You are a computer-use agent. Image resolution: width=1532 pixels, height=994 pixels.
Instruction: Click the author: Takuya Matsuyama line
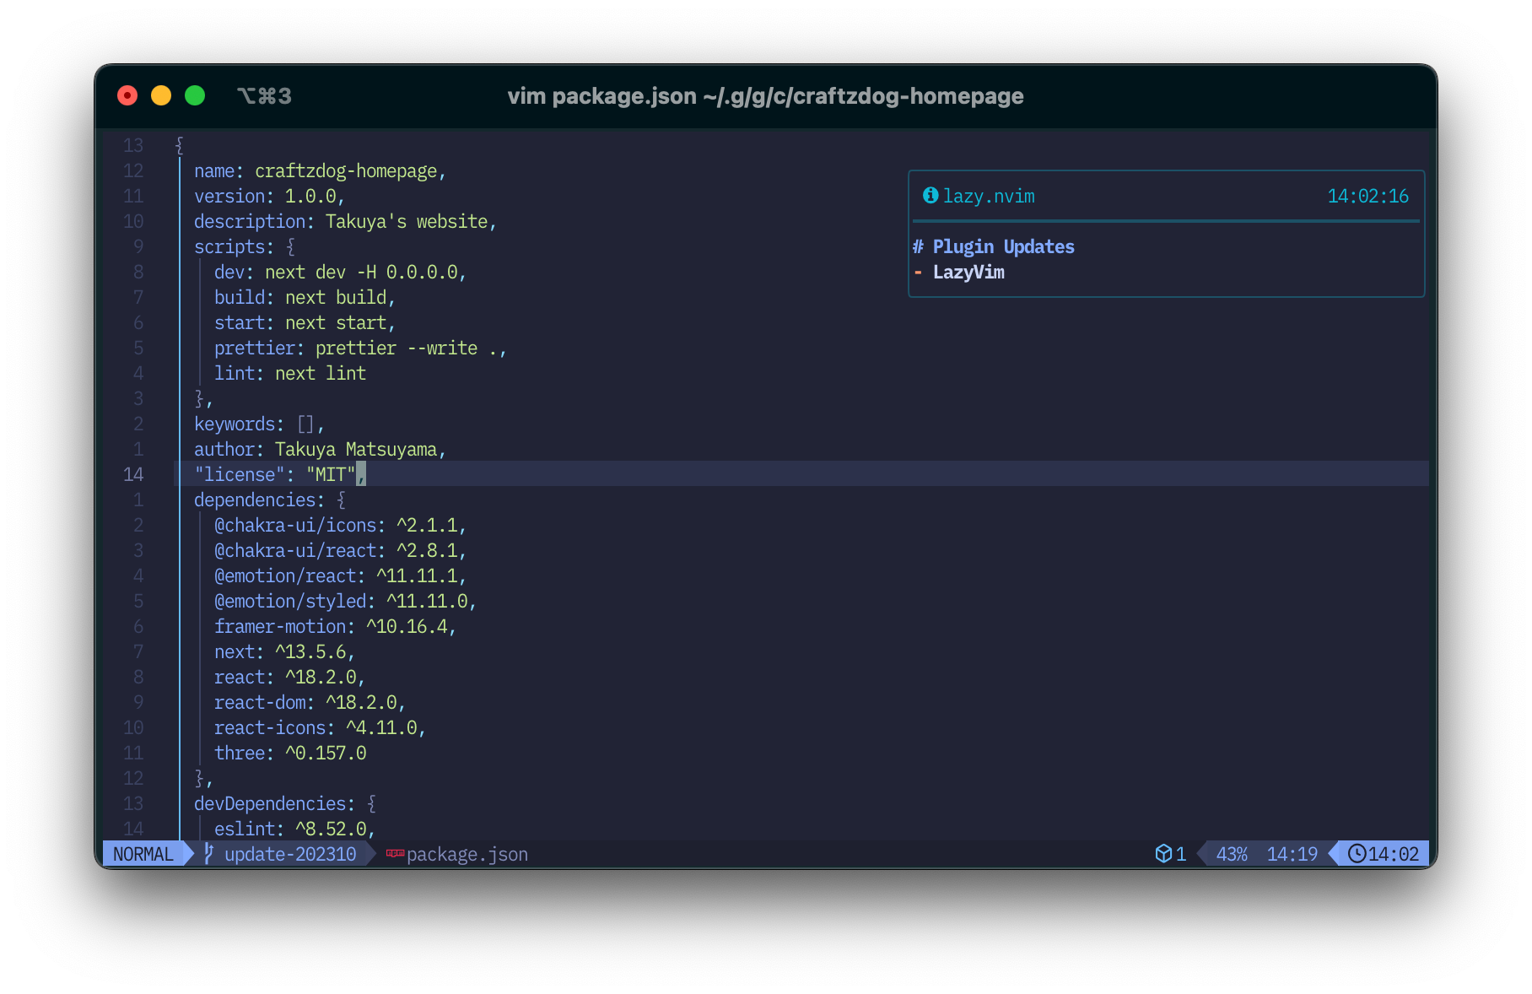(x=320, y=449)
